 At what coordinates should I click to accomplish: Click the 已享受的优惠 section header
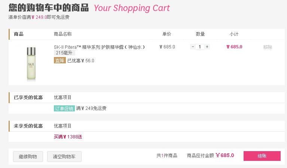point(28,97)
